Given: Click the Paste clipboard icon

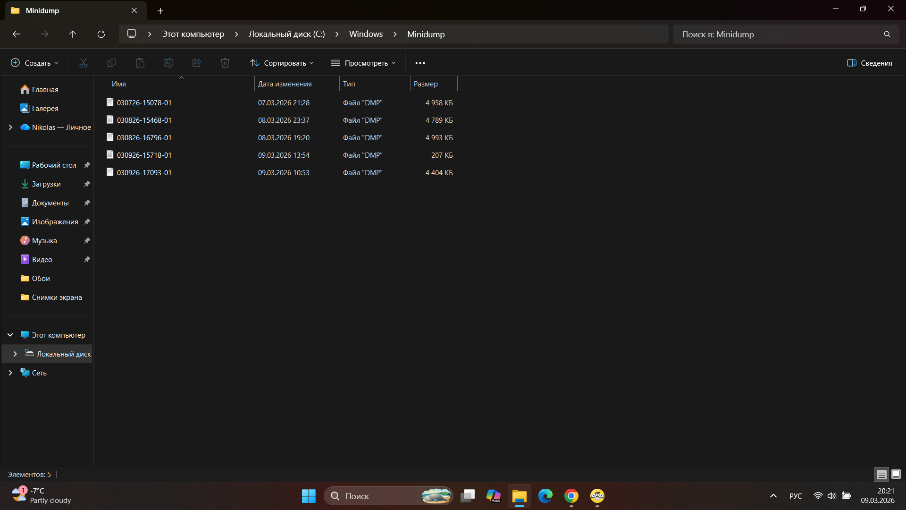Looking at the screenshot, I should coord(140,63).
